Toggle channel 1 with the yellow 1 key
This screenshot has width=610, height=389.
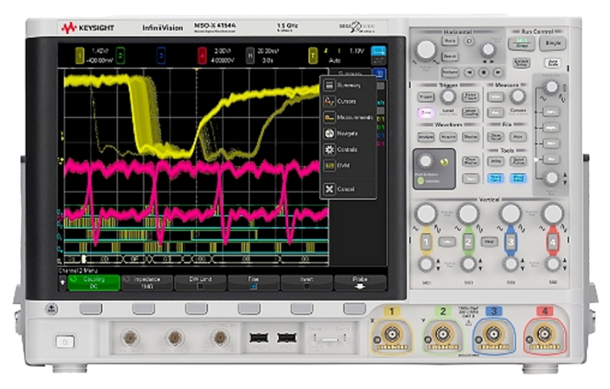pos(426,242)
